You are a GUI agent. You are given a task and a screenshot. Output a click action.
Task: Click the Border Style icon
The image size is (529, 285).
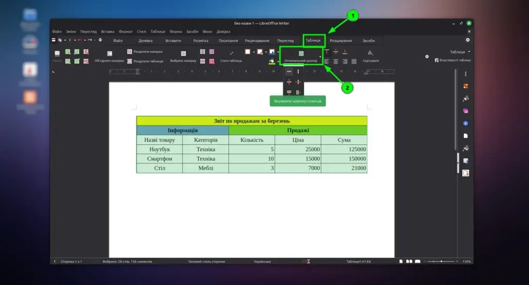259,51
